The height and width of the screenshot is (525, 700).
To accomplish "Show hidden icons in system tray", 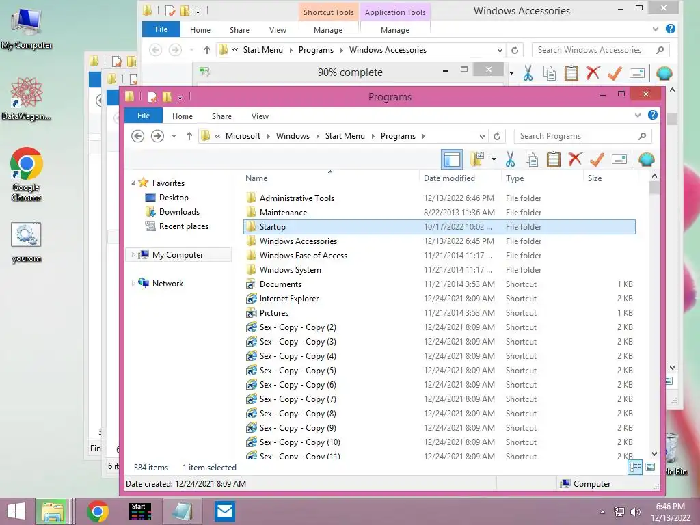I will coord(603,512).
